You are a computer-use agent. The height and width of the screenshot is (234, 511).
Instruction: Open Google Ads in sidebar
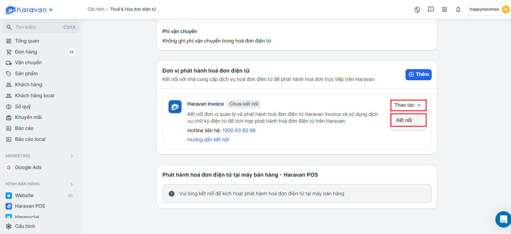click(28, 168)
